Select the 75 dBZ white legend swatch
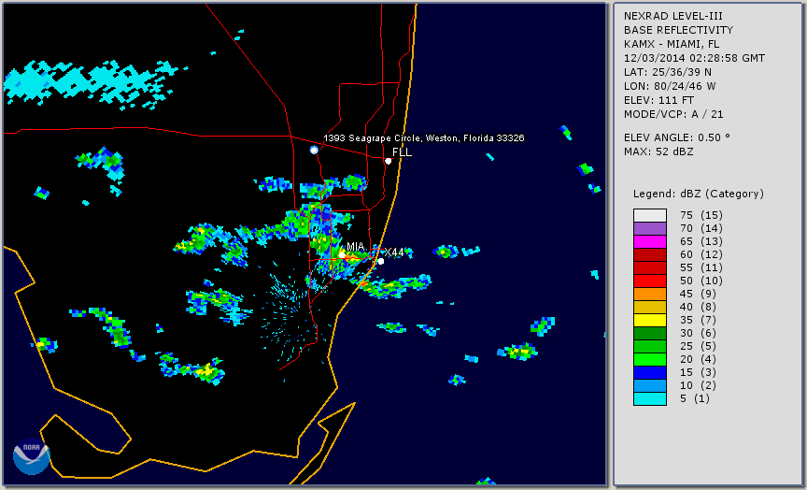Viewport: 807px width, 490px height. point(650,215)
